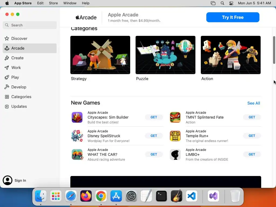
Task: Get WHAT THE CAR?
Action: pos(154,154)
